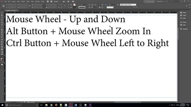Open the Type menu
The image size is (191, 107).
click(x=19, y=1)
